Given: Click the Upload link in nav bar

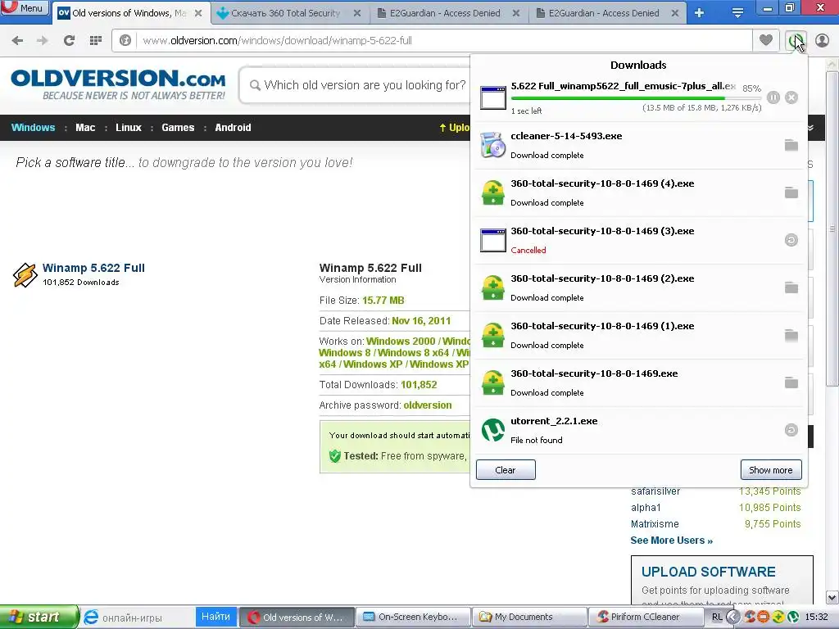Looking at the screenshot, I should [x=454, y=128].
